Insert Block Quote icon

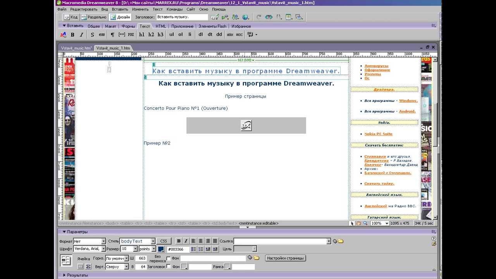(x=122, y=34)
